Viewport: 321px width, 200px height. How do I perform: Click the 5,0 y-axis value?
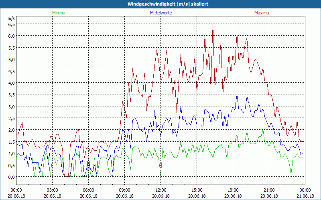coord(12,59)
